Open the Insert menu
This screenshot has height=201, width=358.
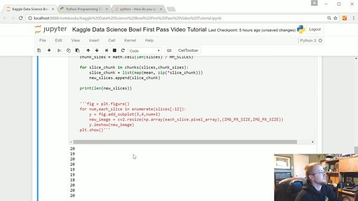(x=94, y=40)
